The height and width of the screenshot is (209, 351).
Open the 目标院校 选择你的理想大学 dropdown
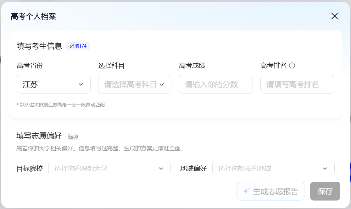click(109, 168)
